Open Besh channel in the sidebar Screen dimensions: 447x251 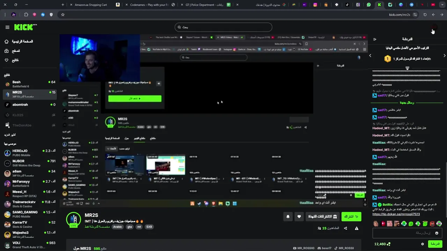click(x=30, y=84)
